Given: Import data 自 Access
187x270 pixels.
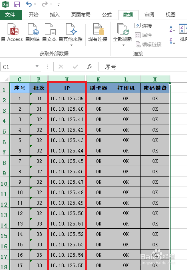Looking at the screenshot, I should pyautogui.click(x=12, y=32).
